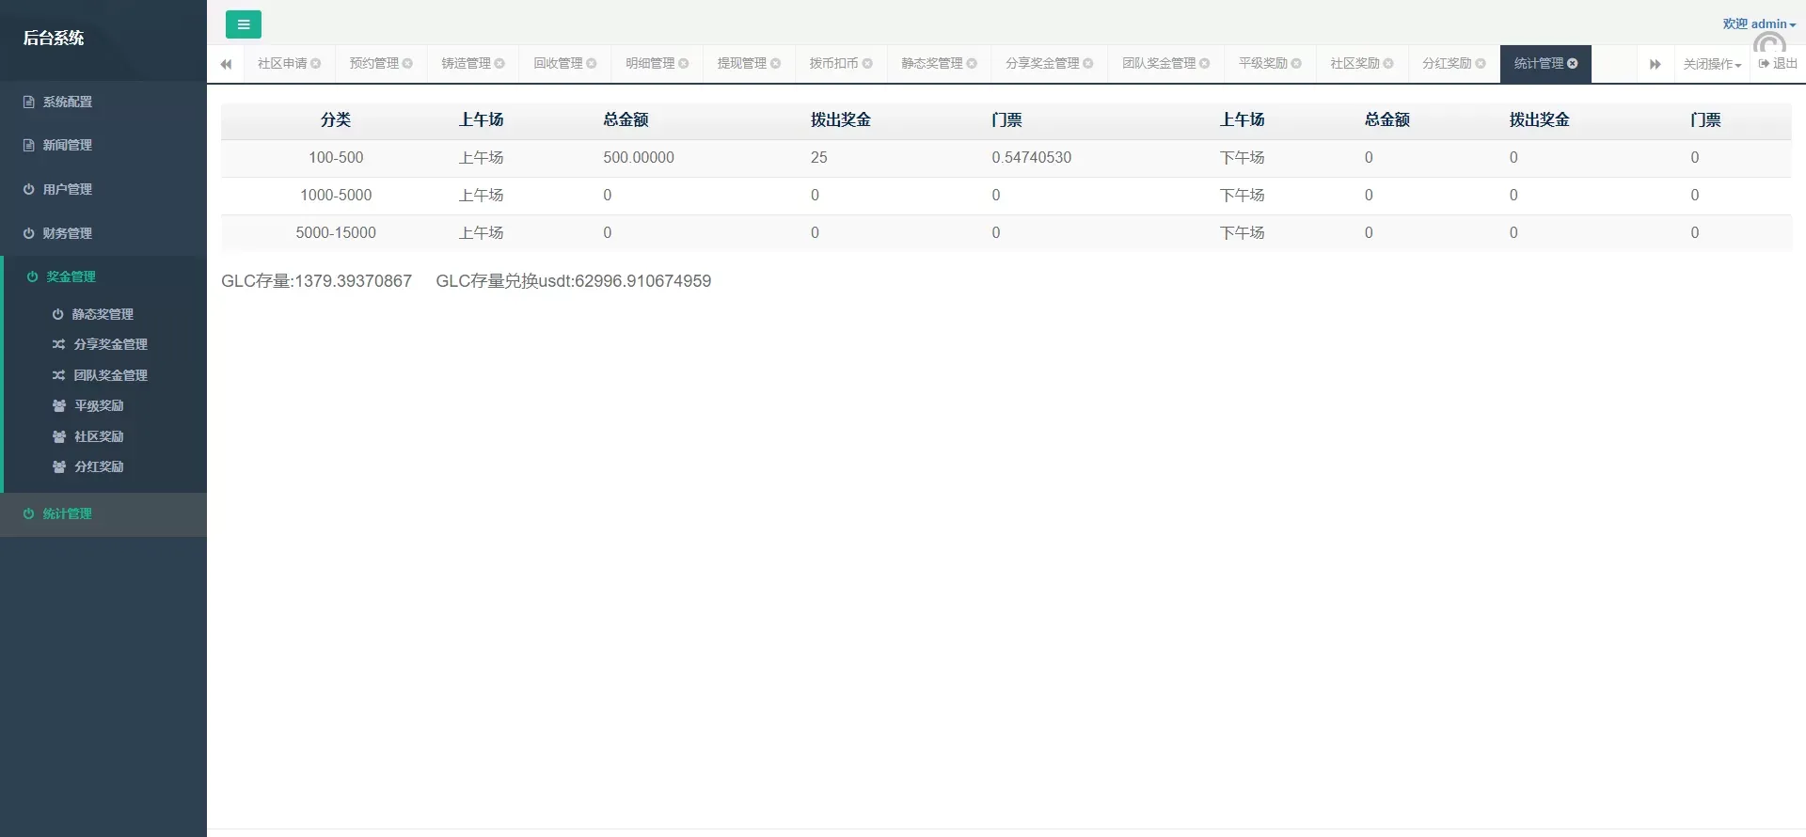Click the 100-500 category table row
The width and height of the screenshot is (1806, 837).
click(336, 158)
